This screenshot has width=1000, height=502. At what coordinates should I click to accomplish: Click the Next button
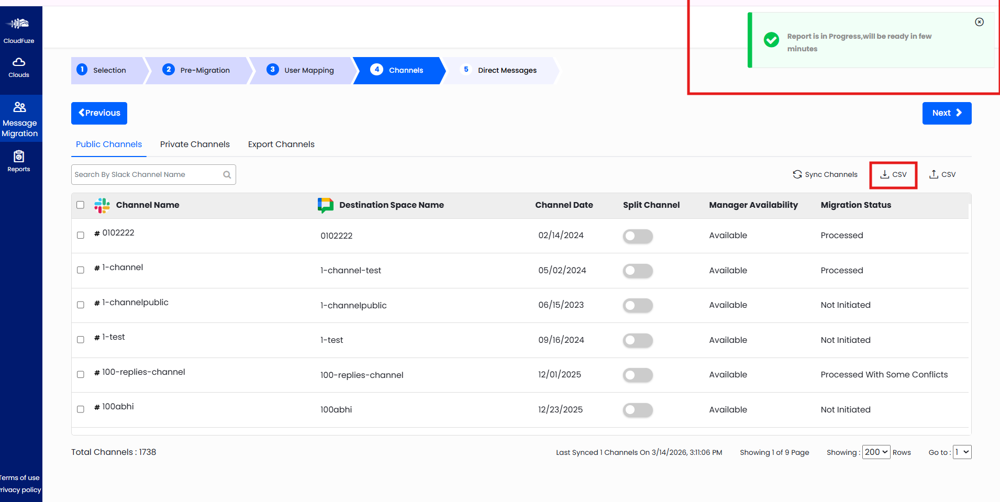coord(947,113)
